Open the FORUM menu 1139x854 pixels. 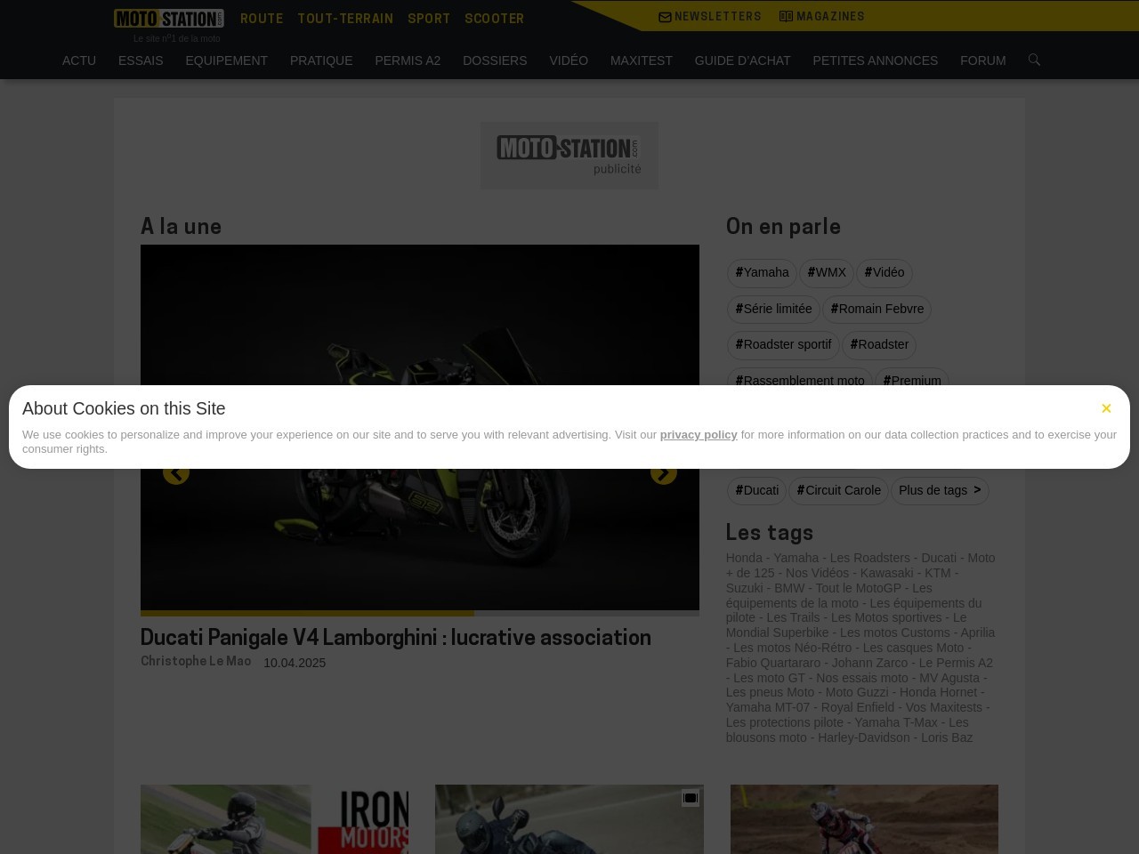983,60
